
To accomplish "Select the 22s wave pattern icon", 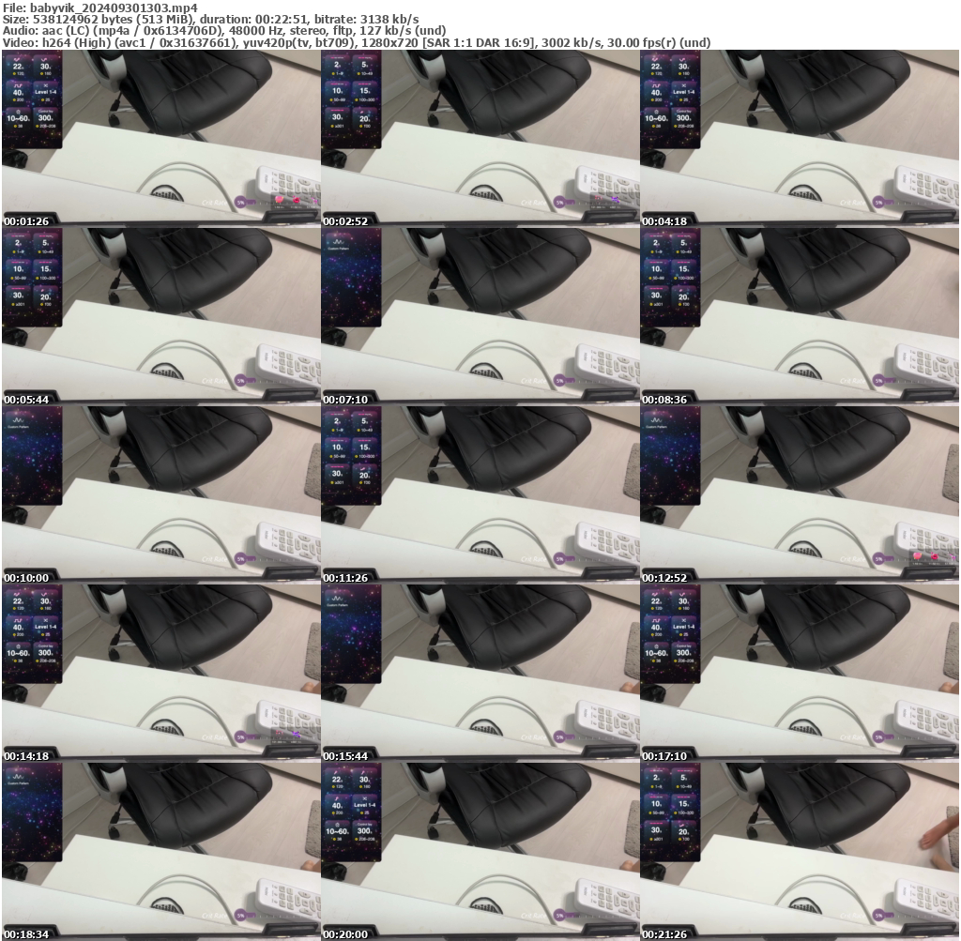I will click(16, 59).
